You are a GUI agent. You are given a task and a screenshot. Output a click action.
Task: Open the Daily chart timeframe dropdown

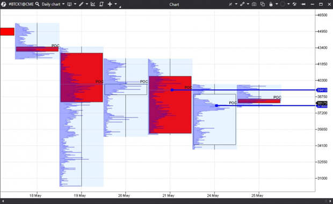point(53,4)
